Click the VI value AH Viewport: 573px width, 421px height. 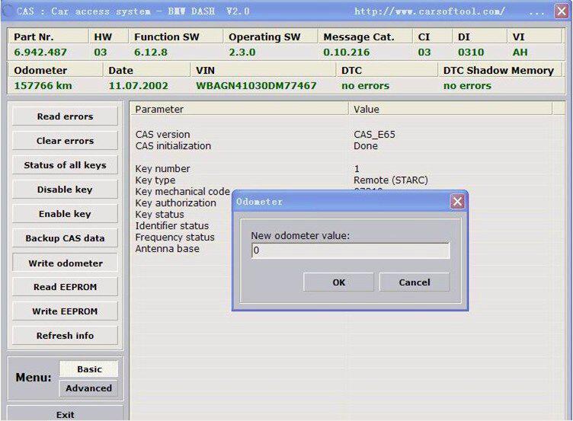[x=520, y=53]
